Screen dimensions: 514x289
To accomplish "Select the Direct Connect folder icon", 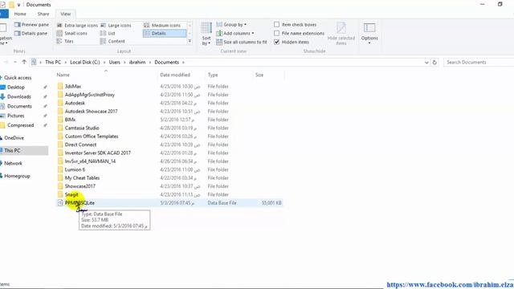I will pos(60,144).
